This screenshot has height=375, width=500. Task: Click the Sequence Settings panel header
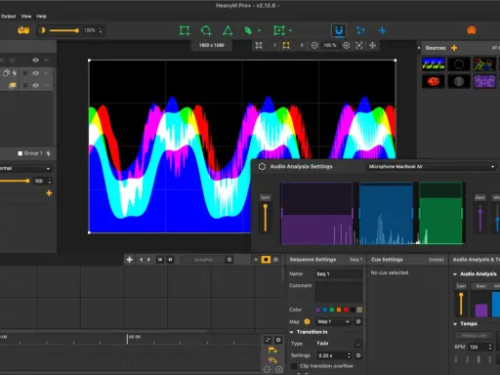(x=325, y=260)
